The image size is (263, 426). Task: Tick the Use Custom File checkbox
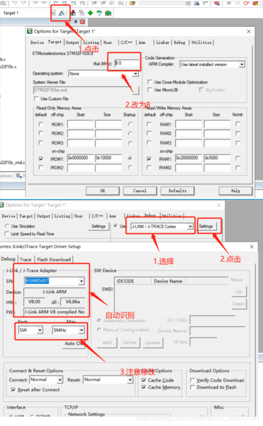pyautogui.click(x=36, y=98)
